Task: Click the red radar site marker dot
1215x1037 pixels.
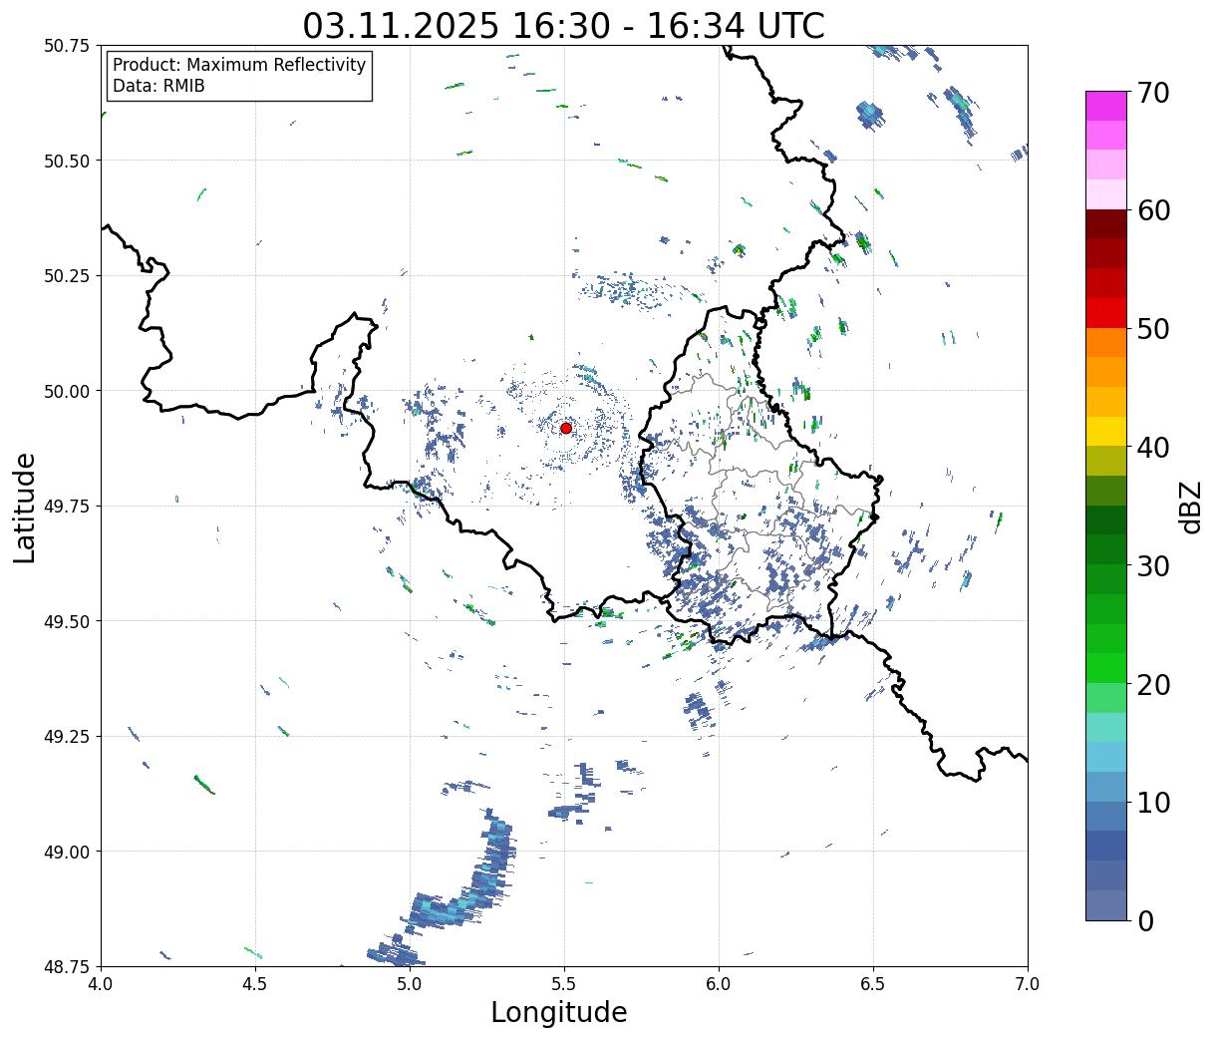Action: [566, 428]
